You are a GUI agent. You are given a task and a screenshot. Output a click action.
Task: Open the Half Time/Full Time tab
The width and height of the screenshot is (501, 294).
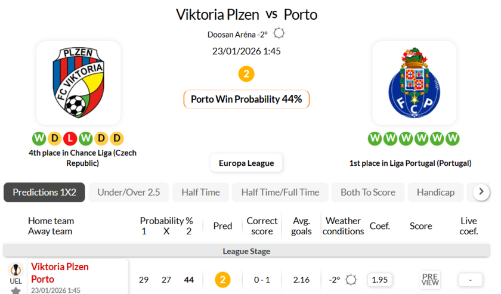pyautogui.click(x=280, y=192)
